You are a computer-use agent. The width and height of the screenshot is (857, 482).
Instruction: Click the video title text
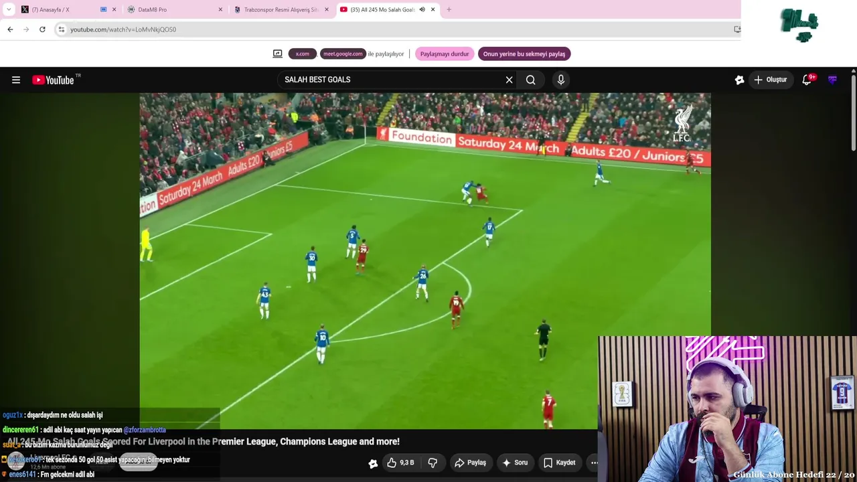(204, 442)
